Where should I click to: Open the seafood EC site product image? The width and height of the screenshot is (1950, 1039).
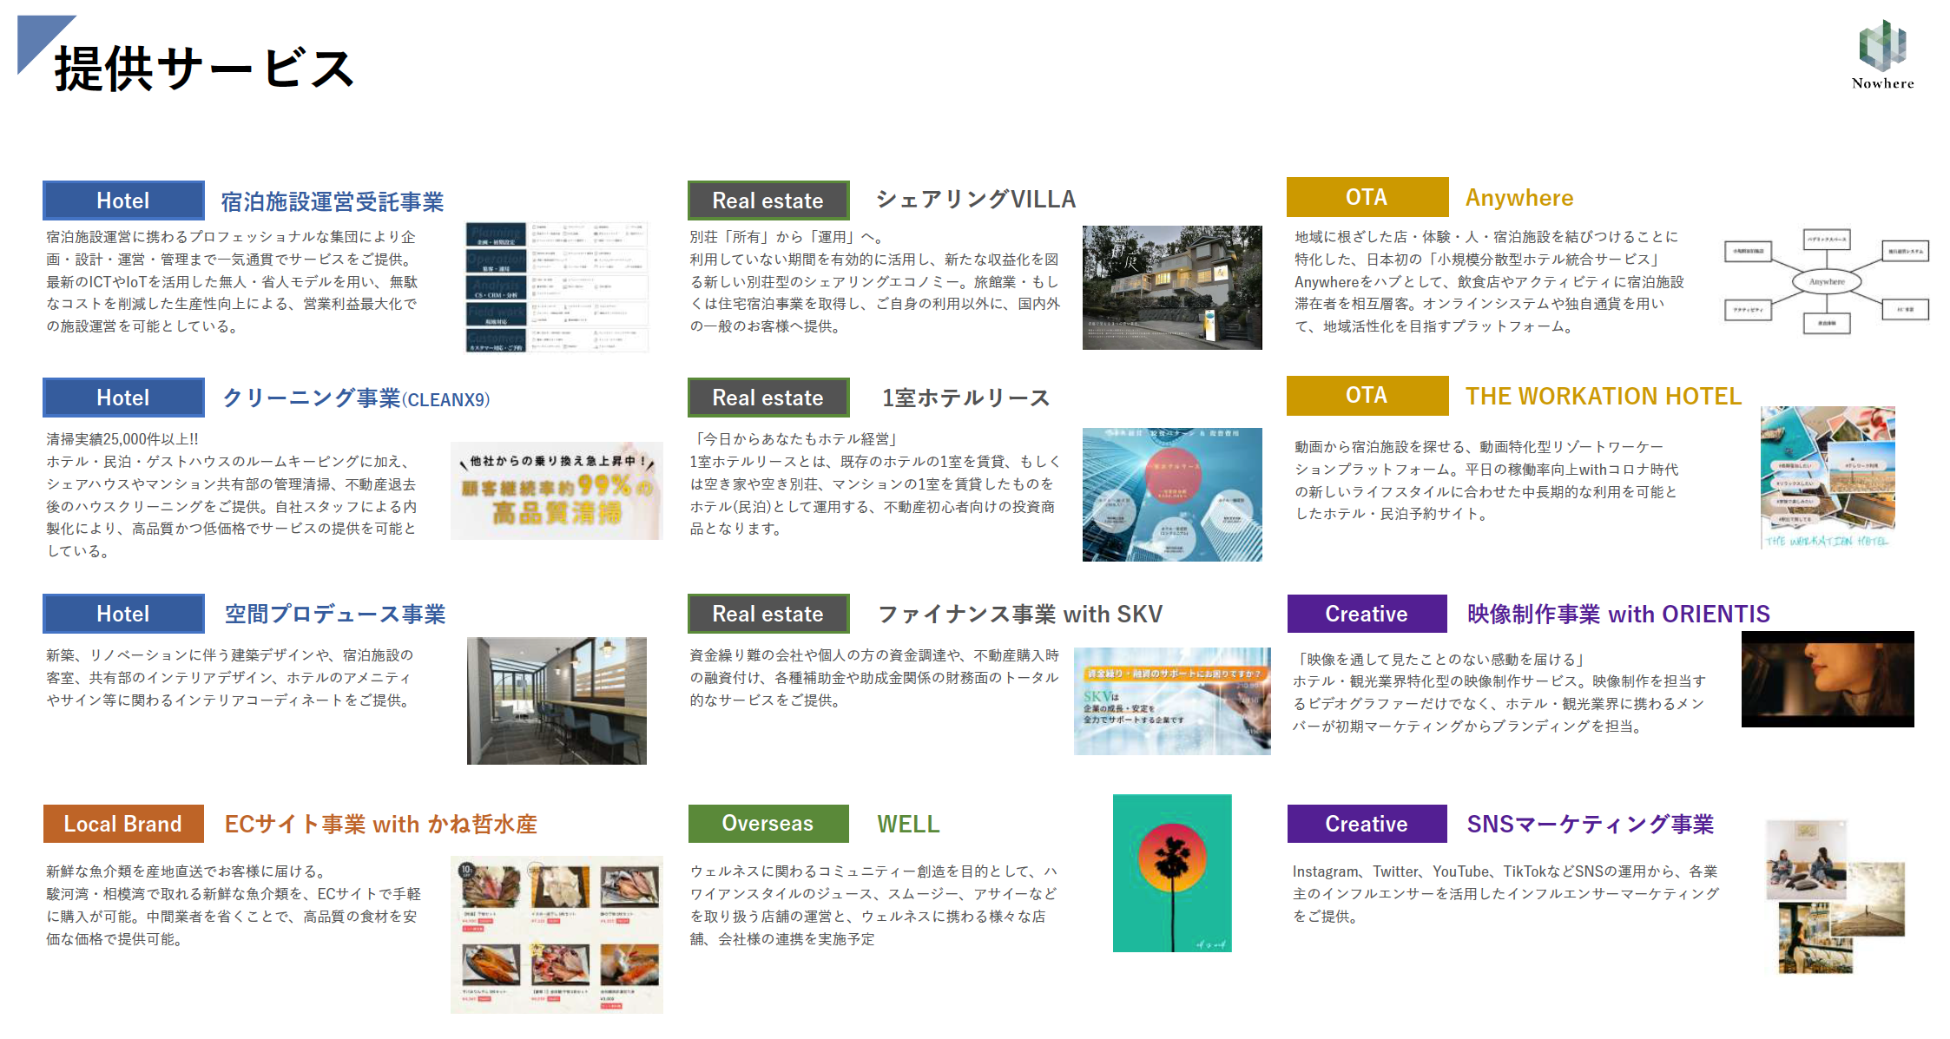(556, 934)
